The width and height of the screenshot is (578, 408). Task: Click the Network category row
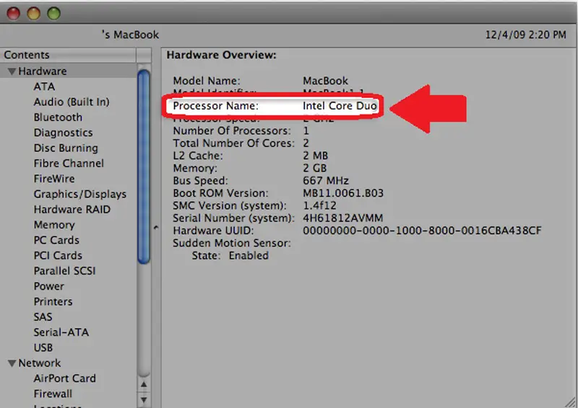click(69, 363)
